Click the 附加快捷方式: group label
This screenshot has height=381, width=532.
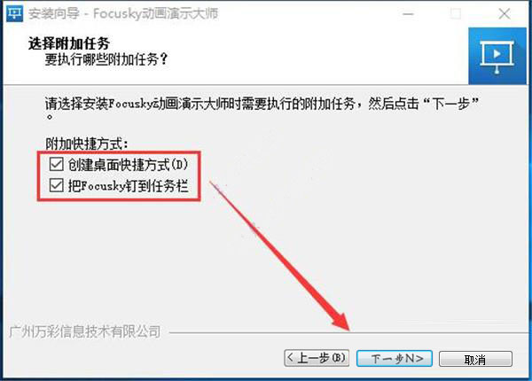pos(87,144)
